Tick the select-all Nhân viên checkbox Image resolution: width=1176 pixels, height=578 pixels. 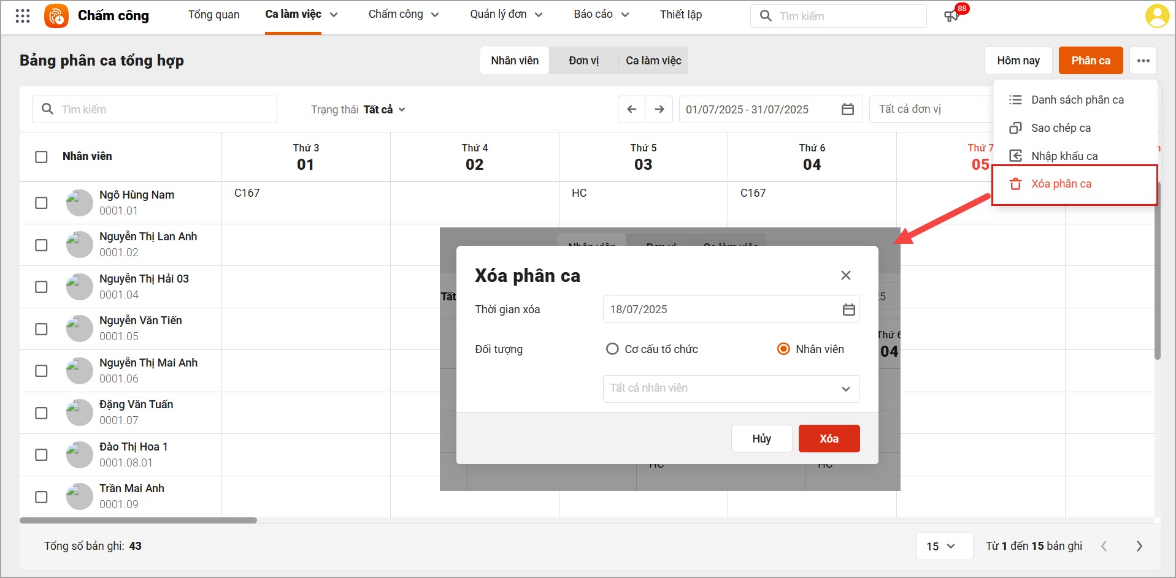tap(41, 157)
